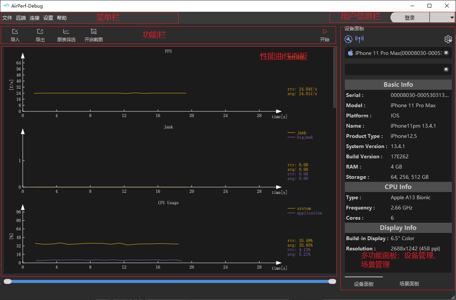Click the Product Type value 'iPhone12,5'
Viewport: 456px width, 300px height.
click(404, 136)
